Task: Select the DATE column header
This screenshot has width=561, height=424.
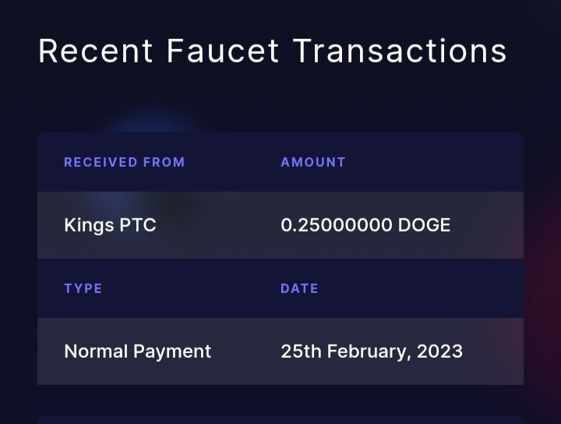Action: (299, 288)
